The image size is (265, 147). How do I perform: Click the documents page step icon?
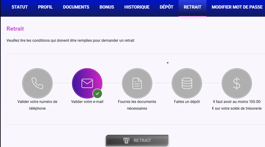[137, 83]
